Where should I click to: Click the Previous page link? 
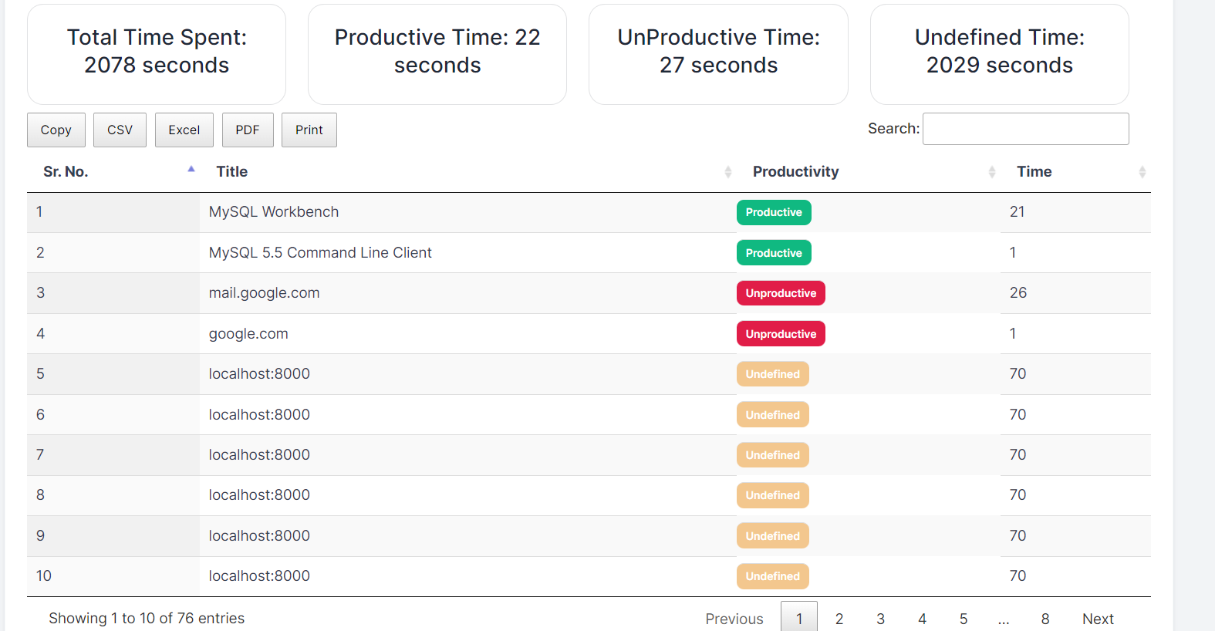point(734,619)
